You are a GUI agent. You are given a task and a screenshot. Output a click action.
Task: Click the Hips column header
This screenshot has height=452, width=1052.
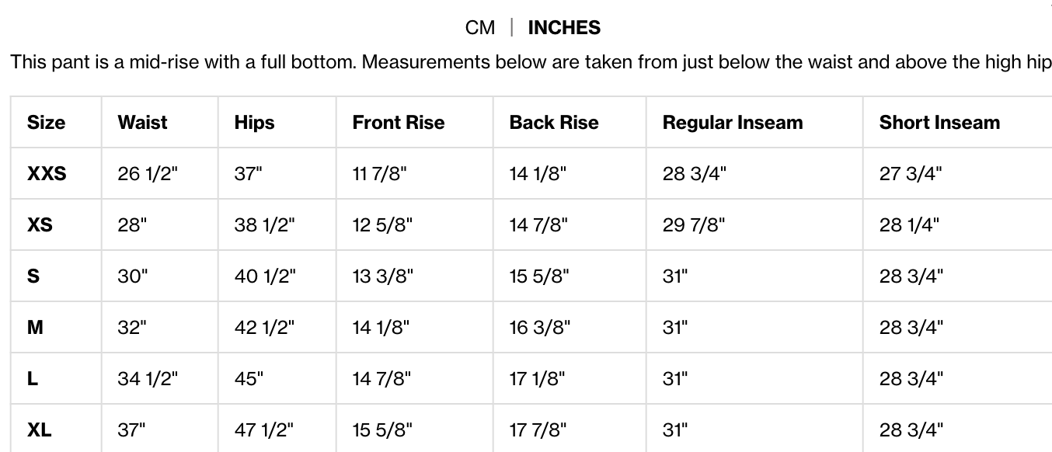coord(254,123)
